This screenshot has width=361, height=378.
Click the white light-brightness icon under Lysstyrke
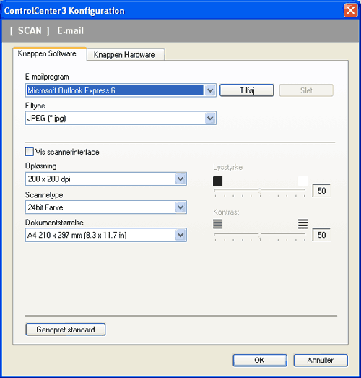(303, 181)
